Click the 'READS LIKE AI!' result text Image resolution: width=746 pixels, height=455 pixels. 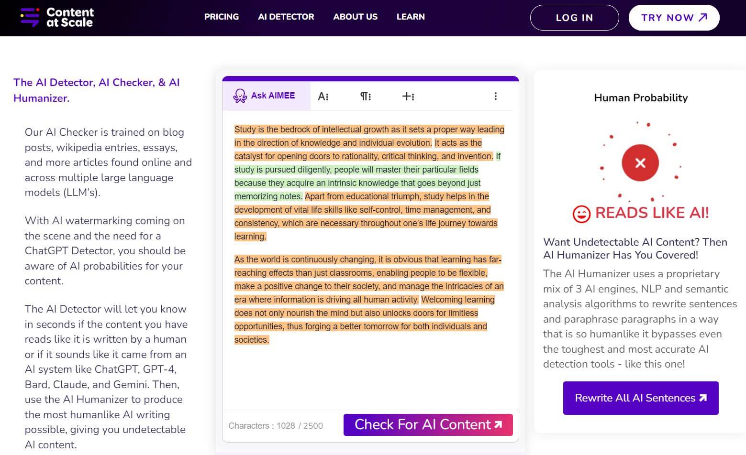tap(652, 213)
